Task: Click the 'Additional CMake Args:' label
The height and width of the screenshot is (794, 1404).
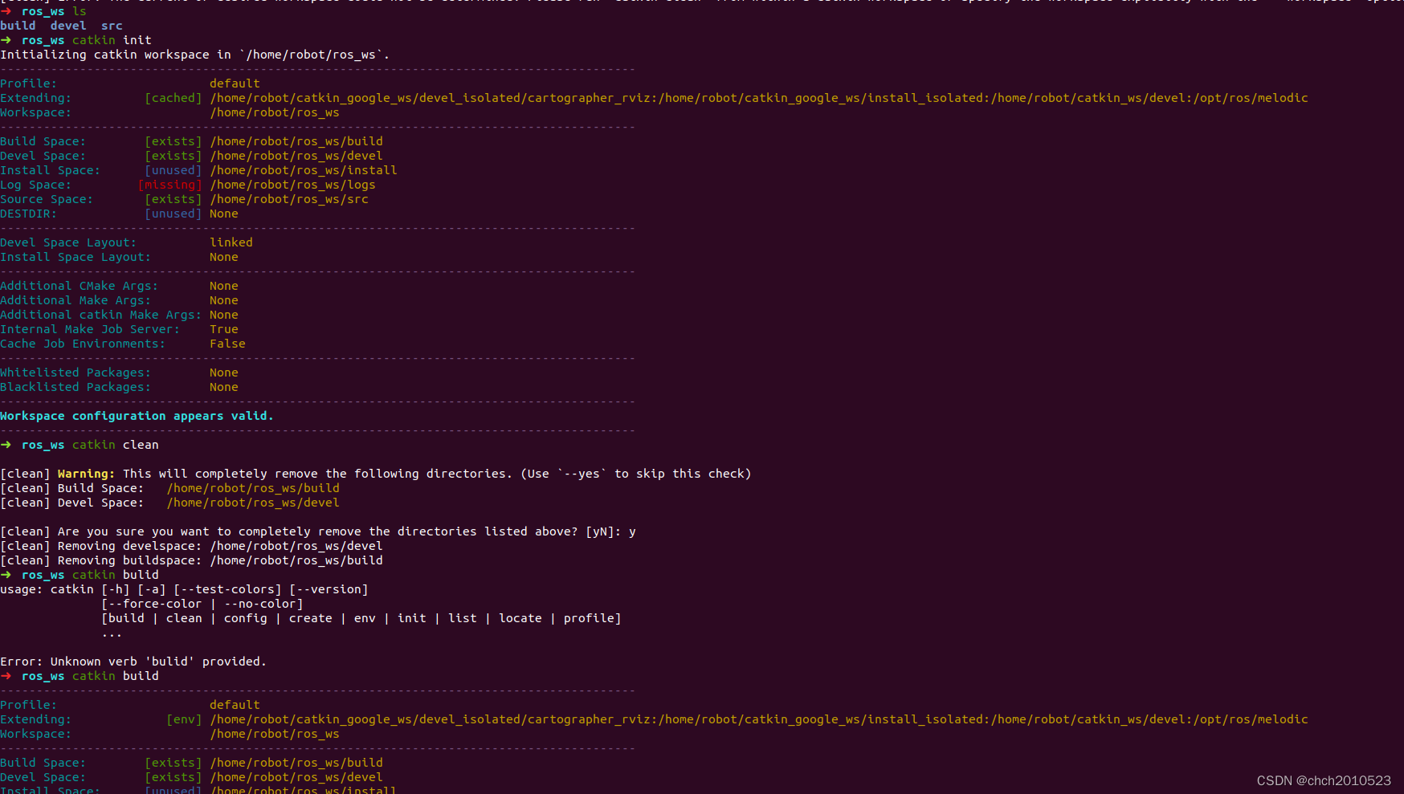Action: pos(80,286)
